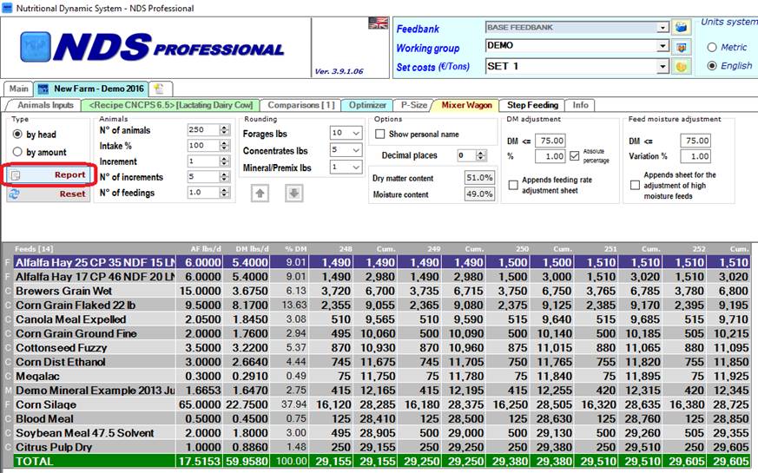
Task: Select Metric units system
Action: [x=712, y=48]
